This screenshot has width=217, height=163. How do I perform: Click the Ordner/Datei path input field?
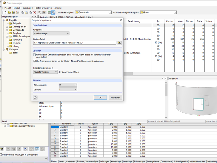[75, 43]
